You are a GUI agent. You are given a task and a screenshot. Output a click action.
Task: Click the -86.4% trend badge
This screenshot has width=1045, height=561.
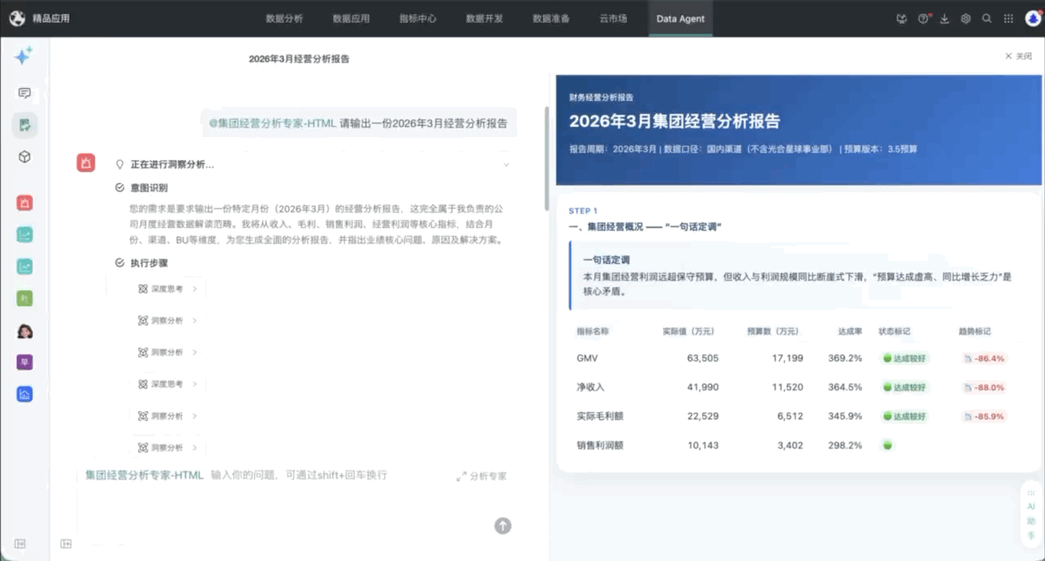click(x=983, y=358)
